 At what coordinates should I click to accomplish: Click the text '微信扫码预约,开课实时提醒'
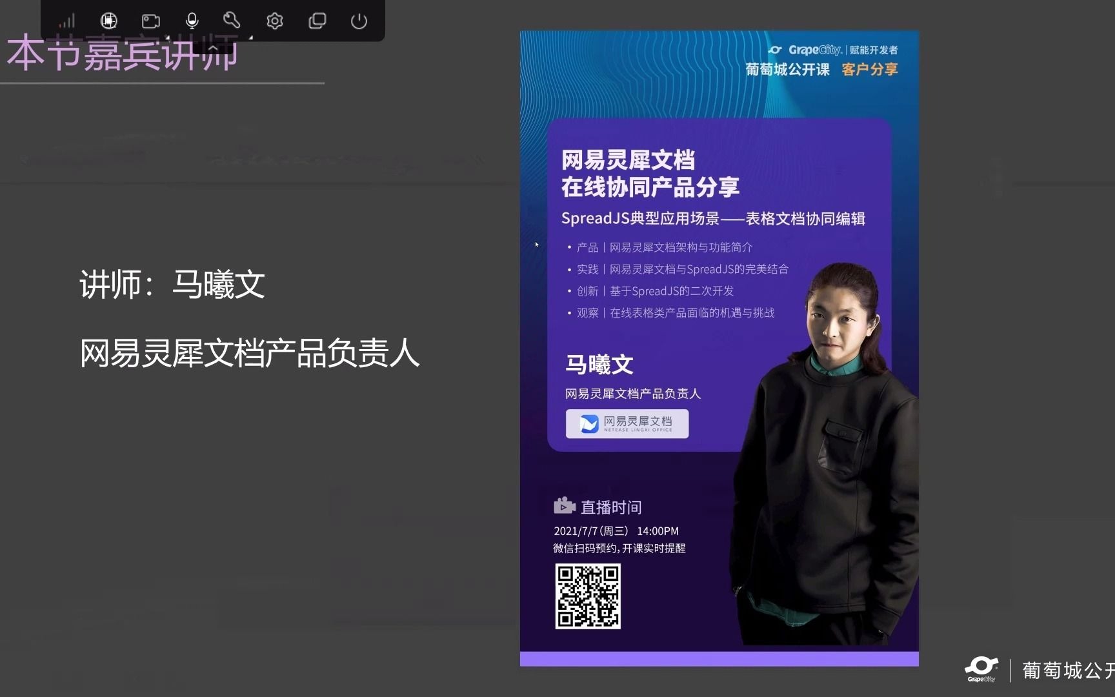pos(619,548)
